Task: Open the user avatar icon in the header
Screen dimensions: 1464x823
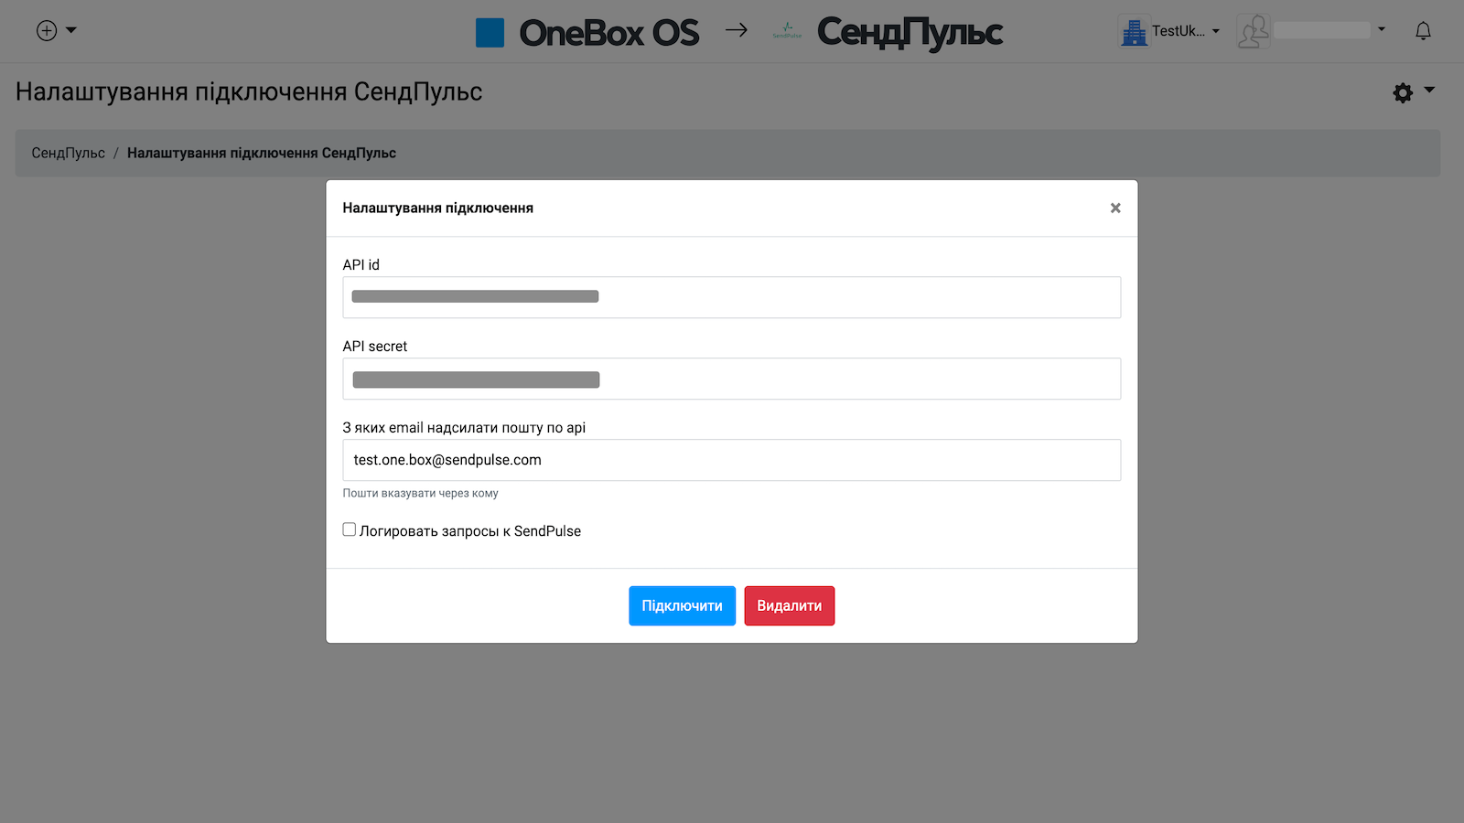Action: click(1253, 30)
